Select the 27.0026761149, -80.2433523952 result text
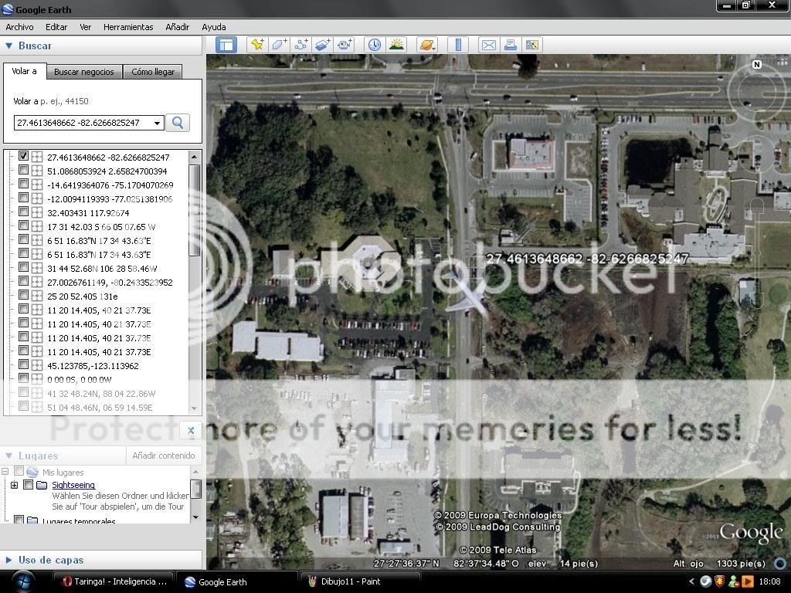Viewport: 791px width, 593px height. pos(110,283)
